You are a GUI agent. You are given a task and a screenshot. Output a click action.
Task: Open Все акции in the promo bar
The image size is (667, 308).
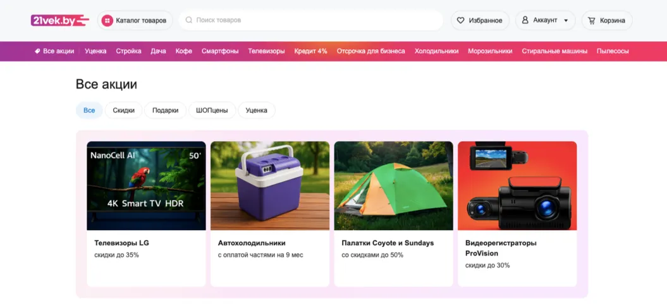pos(59,51)
